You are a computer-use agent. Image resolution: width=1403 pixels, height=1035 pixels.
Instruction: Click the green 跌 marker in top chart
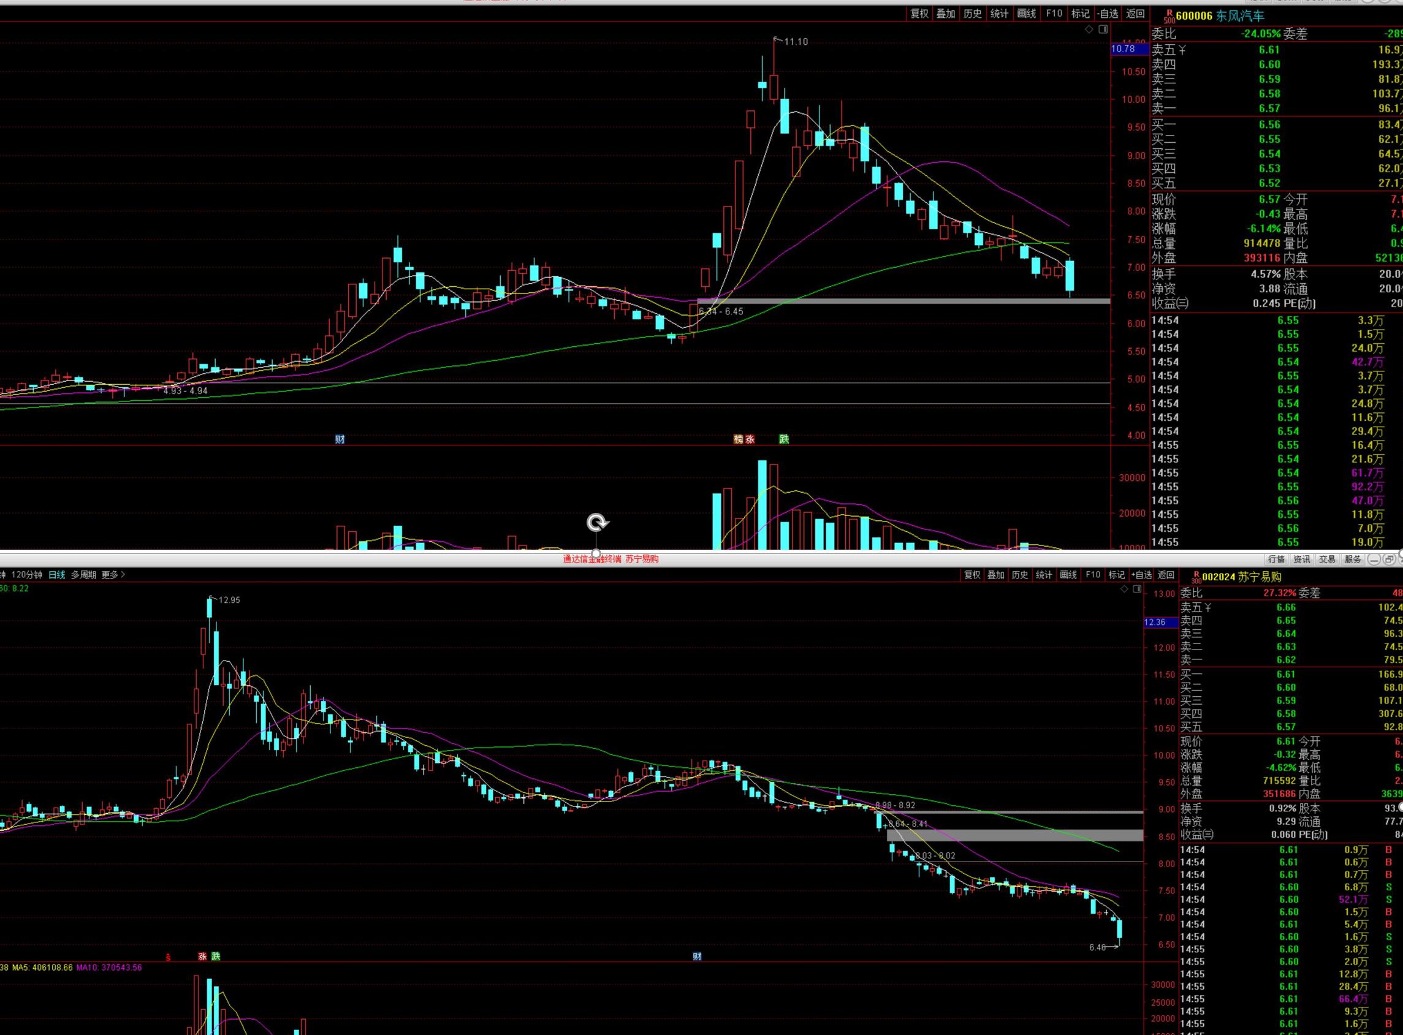pos(784,439)
